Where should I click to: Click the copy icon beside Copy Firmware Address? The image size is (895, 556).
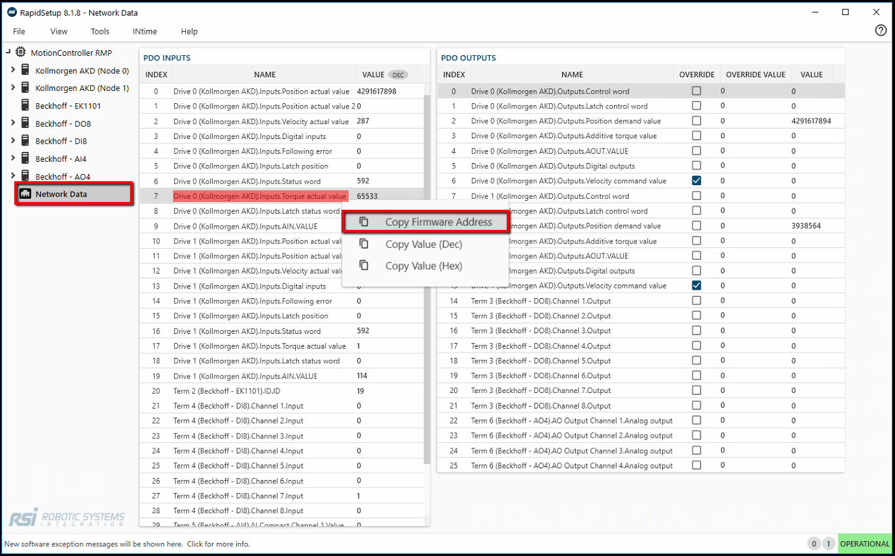click(364, 222)
